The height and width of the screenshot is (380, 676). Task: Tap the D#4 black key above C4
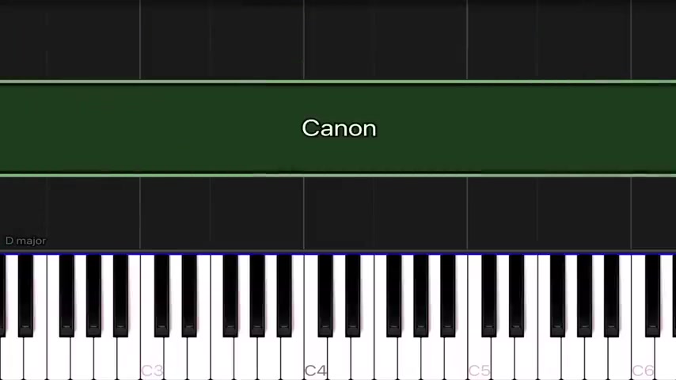coord(353,295)
